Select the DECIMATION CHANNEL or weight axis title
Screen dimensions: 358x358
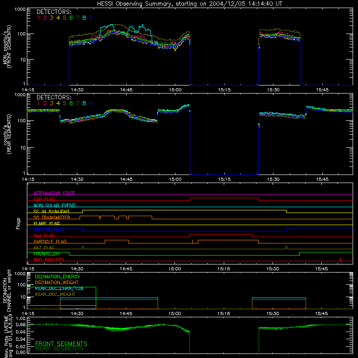(x=7, y=290)
